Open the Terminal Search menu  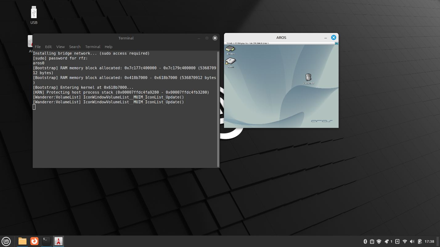click(x=75, y=47)
